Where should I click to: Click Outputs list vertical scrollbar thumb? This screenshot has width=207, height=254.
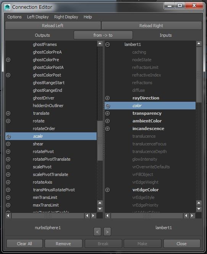[100, 141]
